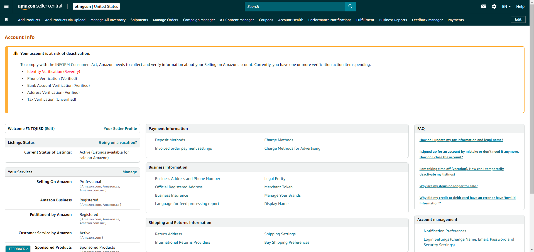Open the Coupons menu item
This screenshot has height=252, width=534.
pos(266,20)
